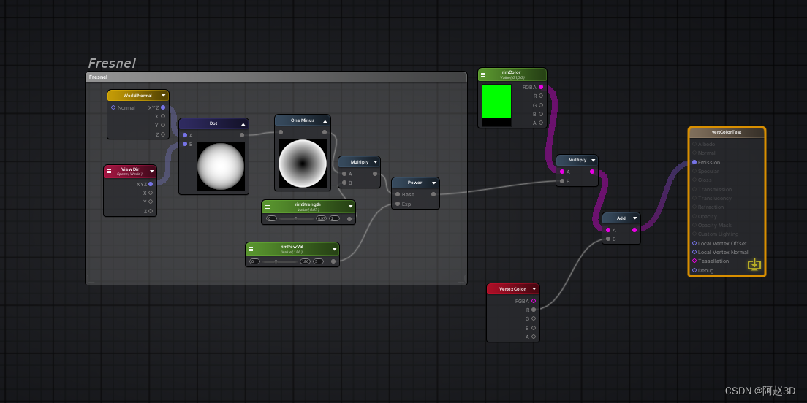The height and width of the screenshot is (403, 807).
Task: Expand the Add node arrow
Action: tap(635, 218)
